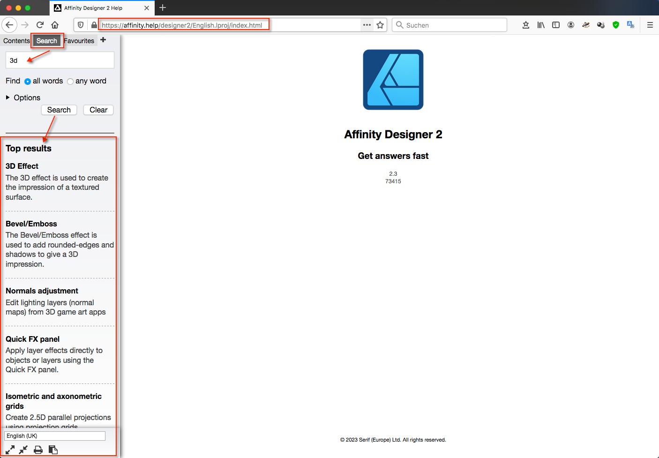Expand the Options disclosure triangle
The height and width of the screenshot is (458, 659).
tap(7, 98)
